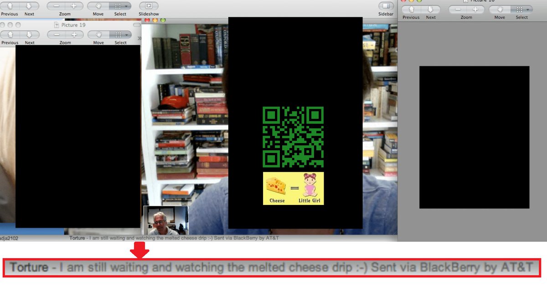
Task: Pick the Move hand tool beside Slideshow
Action: point(98,6)
